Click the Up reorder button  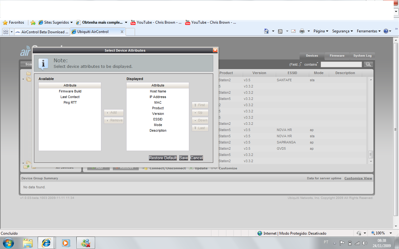click(x=200, y=112)
